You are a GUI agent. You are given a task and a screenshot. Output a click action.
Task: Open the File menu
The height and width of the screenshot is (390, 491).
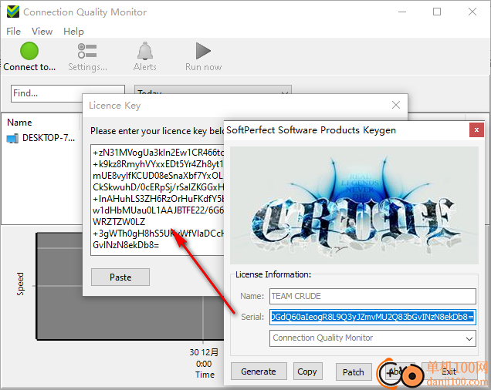(13, 32)
